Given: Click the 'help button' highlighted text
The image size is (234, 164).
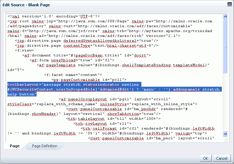Looking at the screenshot, I should [x=22, y=94].
